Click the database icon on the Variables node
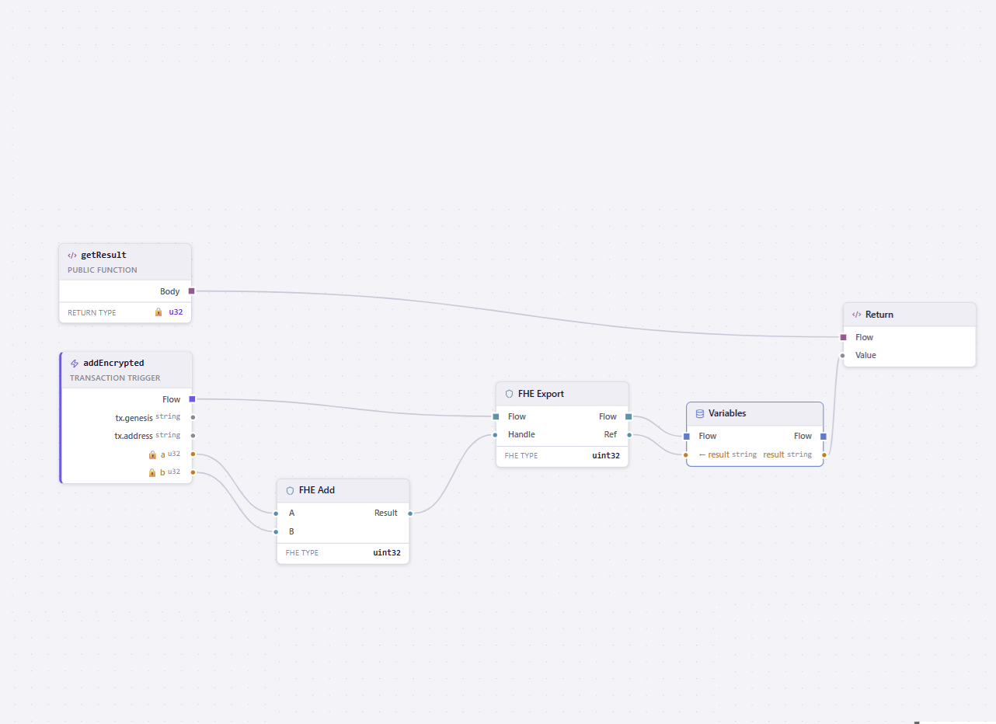 [699, 413]
